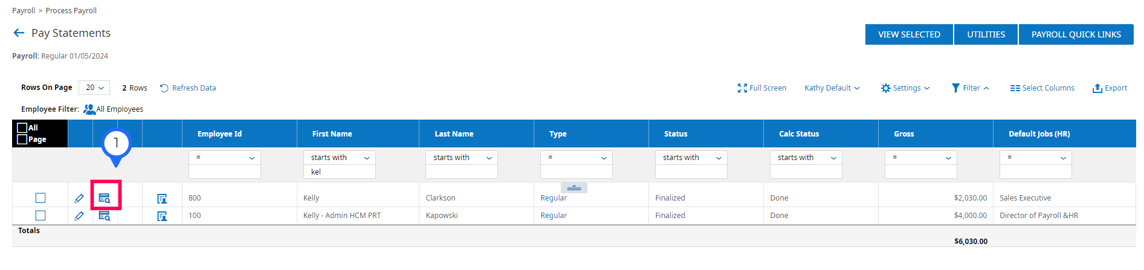Check the Page select checkbox
The width and height of the screenshot is (1144, 270).
22,140
